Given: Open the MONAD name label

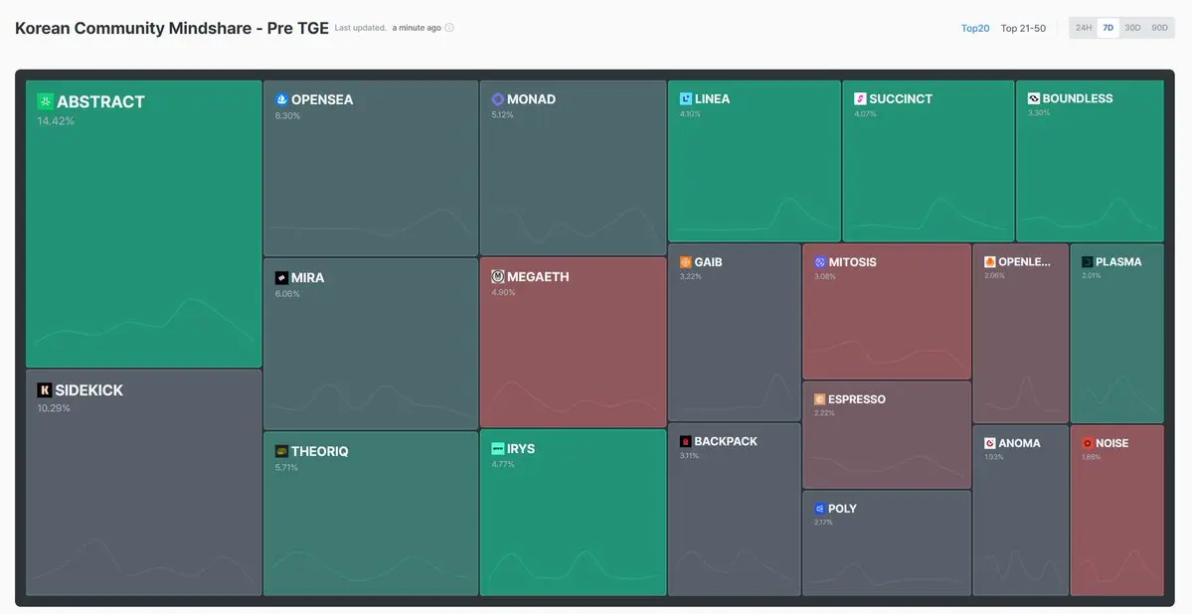Looking at the screenshot, I should (532, 99).
